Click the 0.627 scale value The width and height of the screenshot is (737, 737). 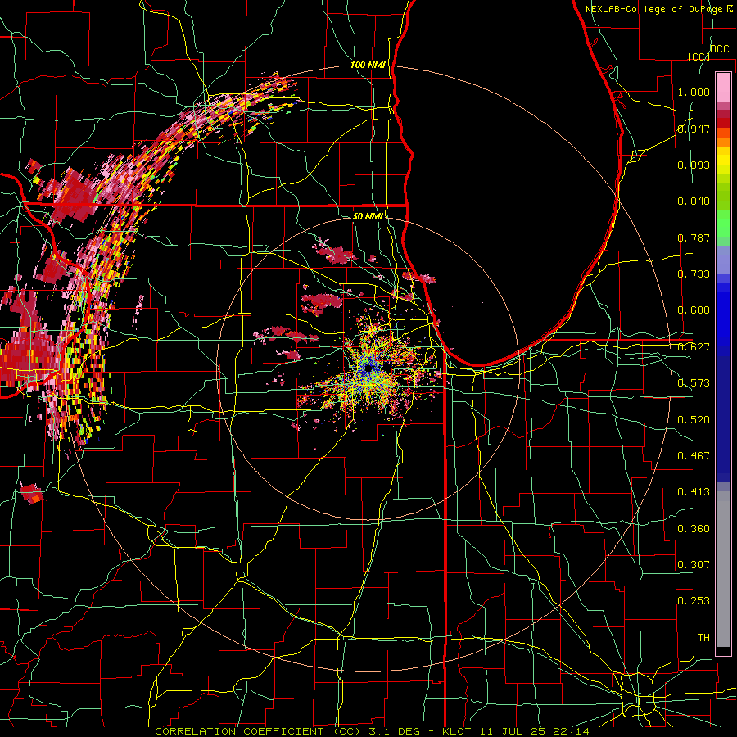pyautogui.click(x=694, y=347)
